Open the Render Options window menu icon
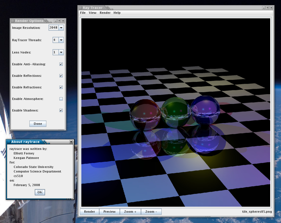 pos(13,21)
